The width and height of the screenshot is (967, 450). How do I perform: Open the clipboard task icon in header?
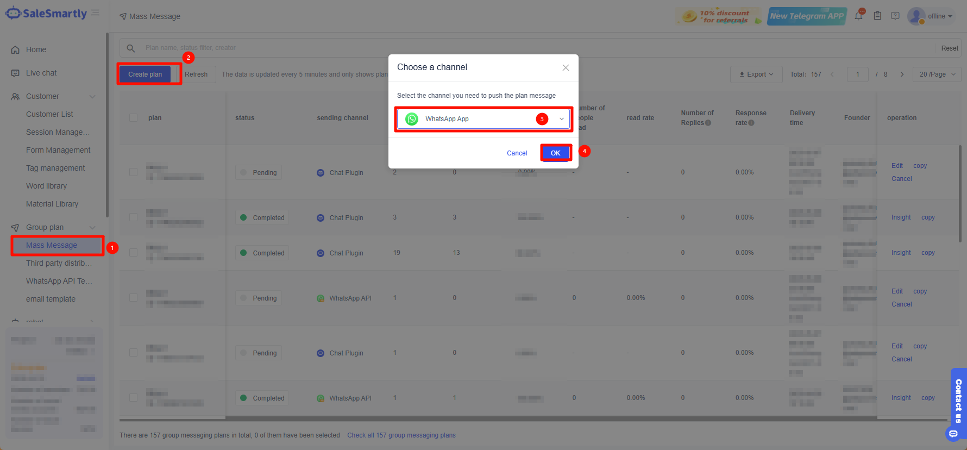tap(877, 16)
